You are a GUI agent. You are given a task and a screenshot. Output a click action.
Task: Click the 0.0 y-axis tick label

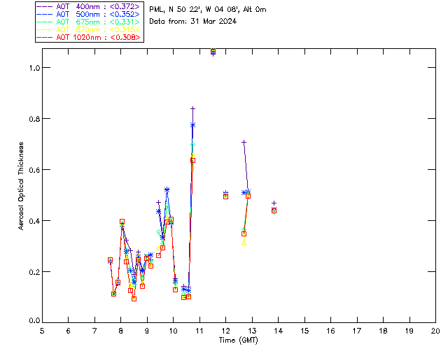point(33,321)
